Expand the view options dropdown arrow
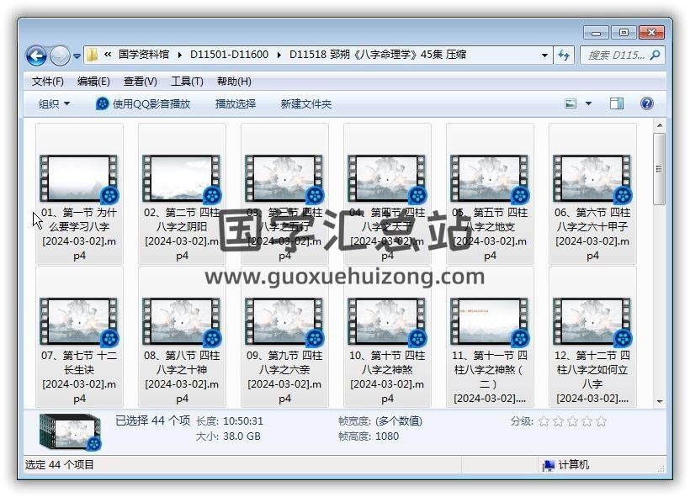The width and height of the screenshot is (690, 497). click(588, 103)
